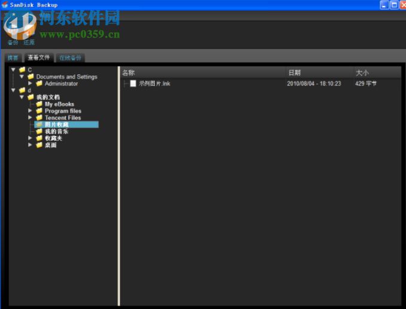Click the Program files folder icon
The height and width of the screenshot is (309, 406).
pyautogui.click(x=39, y=111)
